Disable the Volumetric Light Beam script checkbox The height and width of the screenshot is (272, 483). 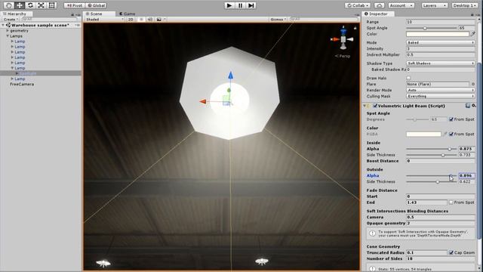pos(375,106)
